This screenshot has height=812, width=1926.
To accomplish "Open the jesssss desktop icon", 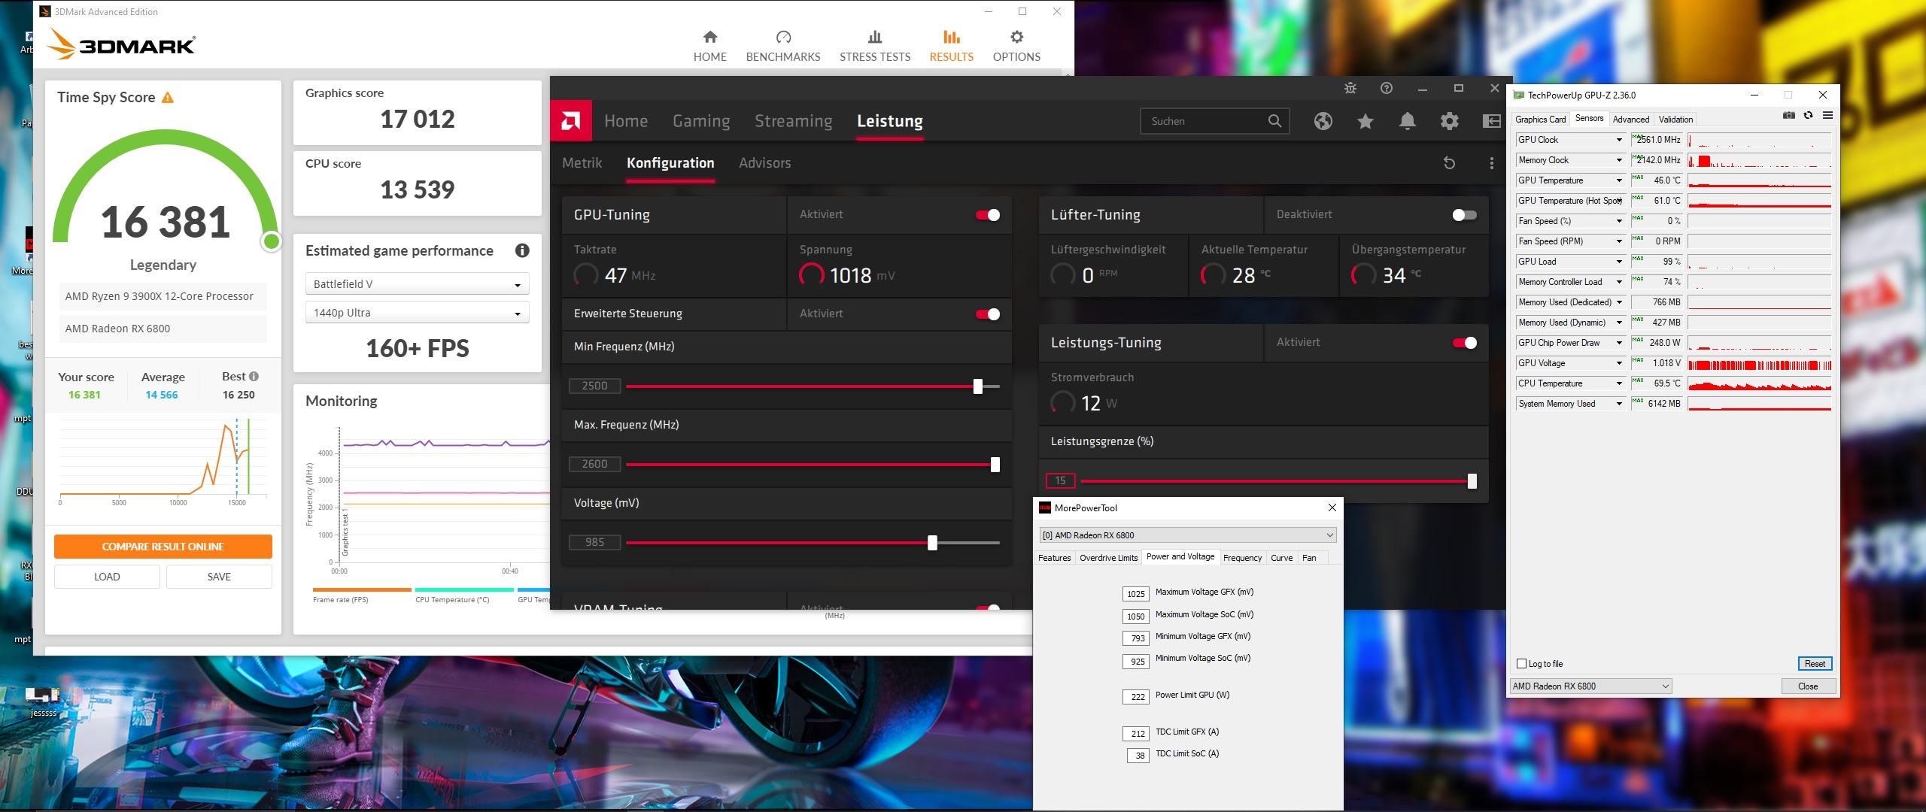I will coord(43,701).
